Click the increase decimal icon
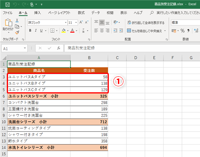 (196, 31)
